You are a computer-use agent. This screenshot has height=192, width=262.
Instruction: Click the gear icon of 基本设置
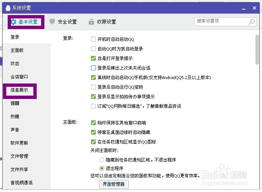point(14,22)
